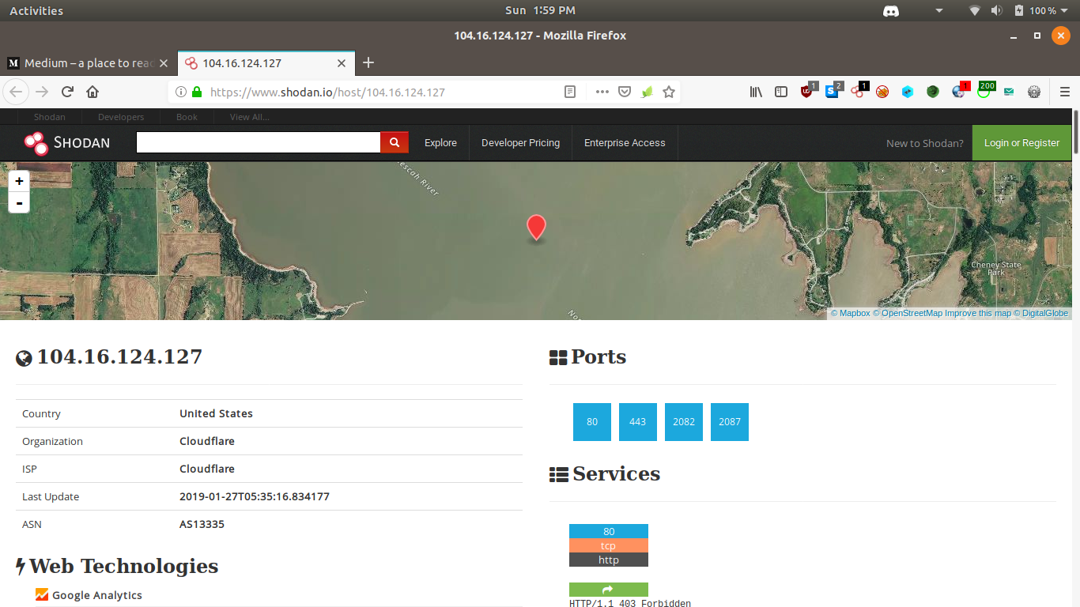
Task: Click the Shodan search input box
Action: pyautogui.click(x=259, y=142)
